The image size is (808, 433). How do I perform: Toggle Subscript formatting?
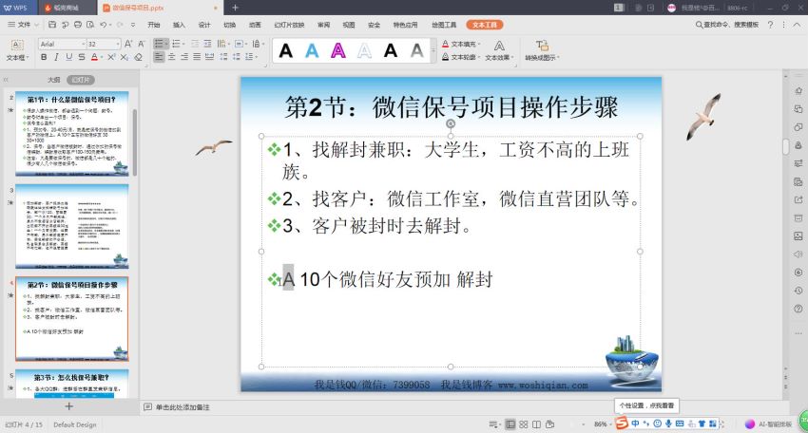[x=125, y=57]
